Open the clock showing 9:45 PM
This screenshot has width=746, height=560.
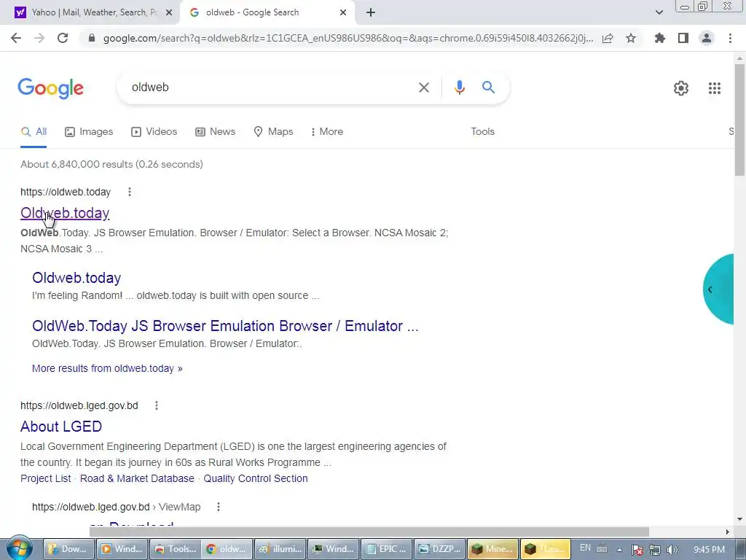tap(709, 550)
